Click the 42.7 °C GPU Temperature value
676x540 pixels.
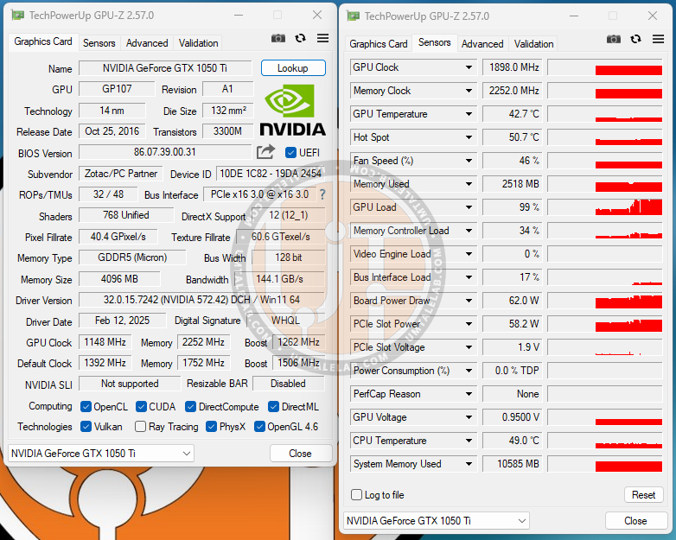(512, 114)
